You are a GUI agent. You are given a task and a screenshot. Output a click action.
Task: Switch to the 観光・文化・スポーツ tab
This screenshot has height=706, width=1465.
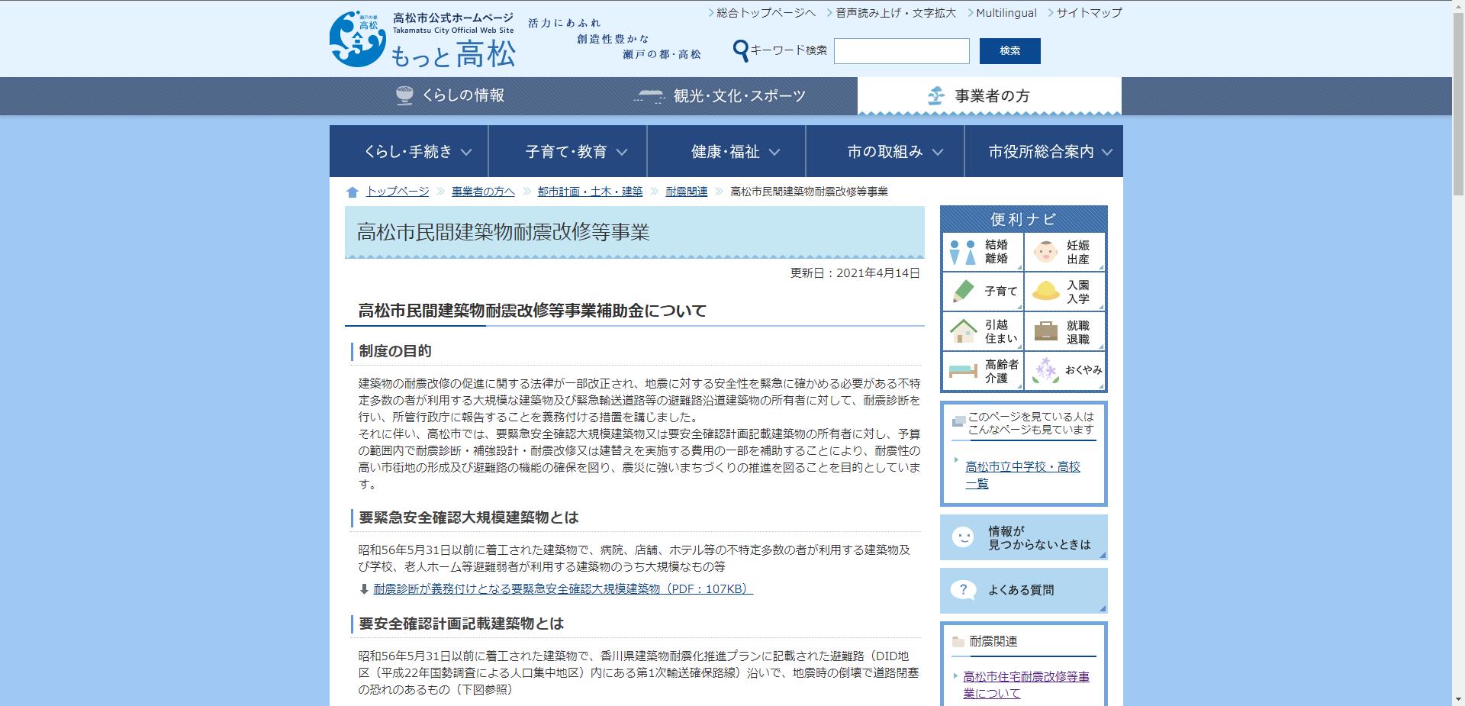(x=721, y=95)
